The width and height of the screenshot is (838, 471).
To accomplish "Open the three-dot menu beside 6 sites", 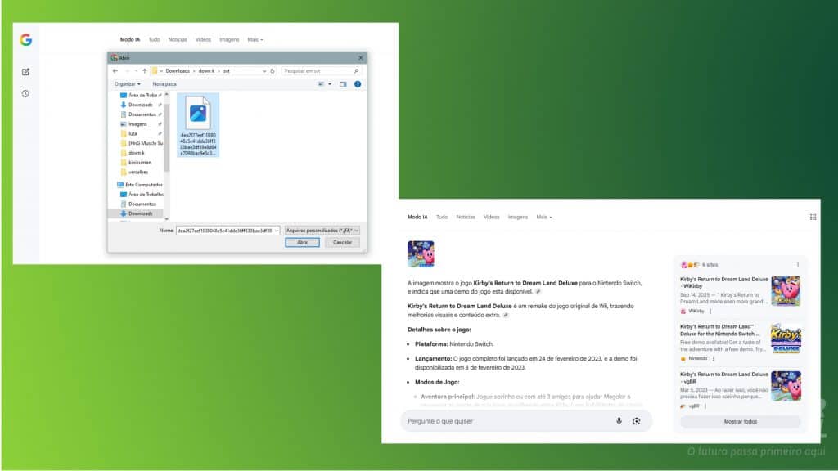I will pyautogui.click(x=798, y=265).
